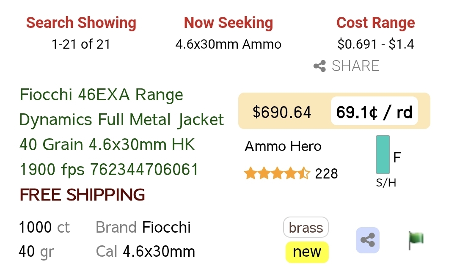457x269 pixels.
Task: Click the teal shipping cost bar
Action: tap(383, 155)
